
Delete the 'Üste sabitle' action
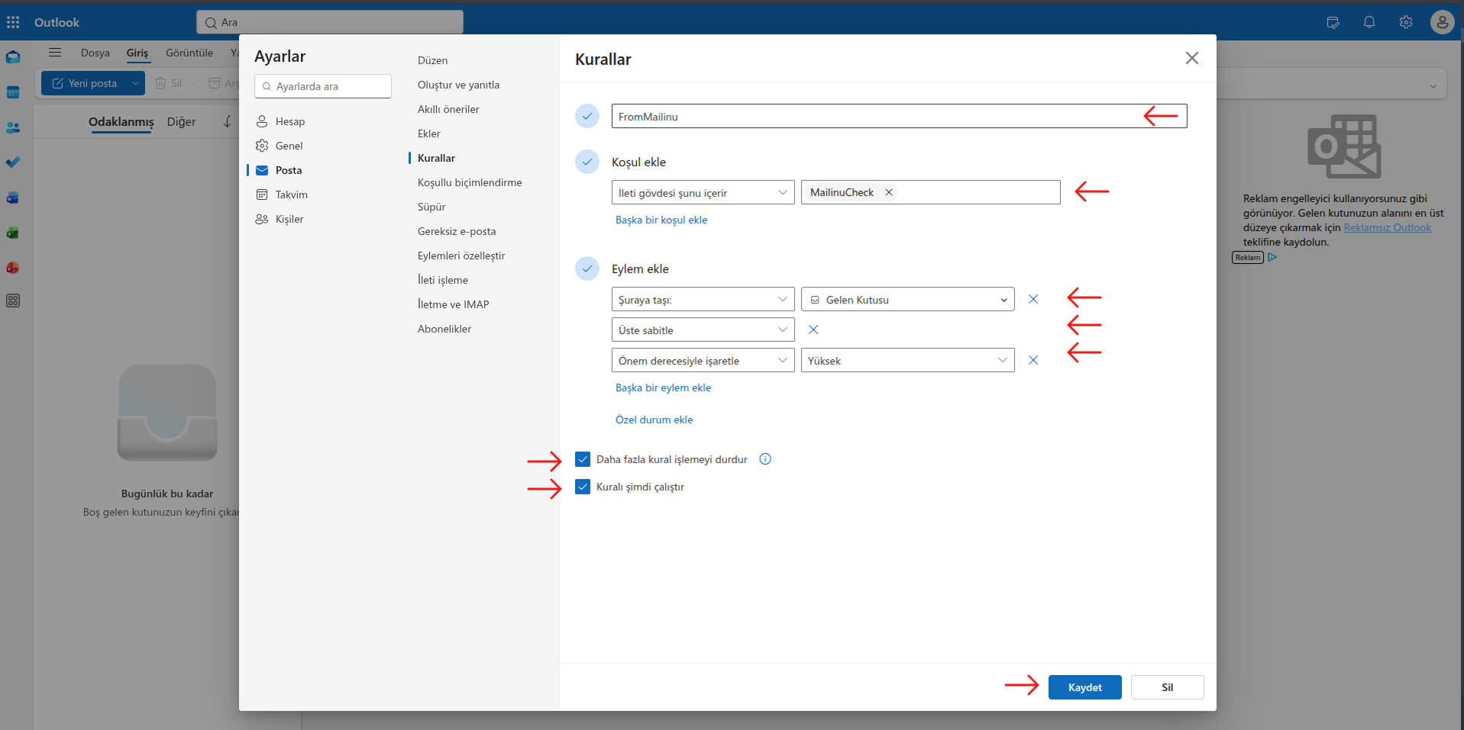pyautogui.click(x=813, y=330)
